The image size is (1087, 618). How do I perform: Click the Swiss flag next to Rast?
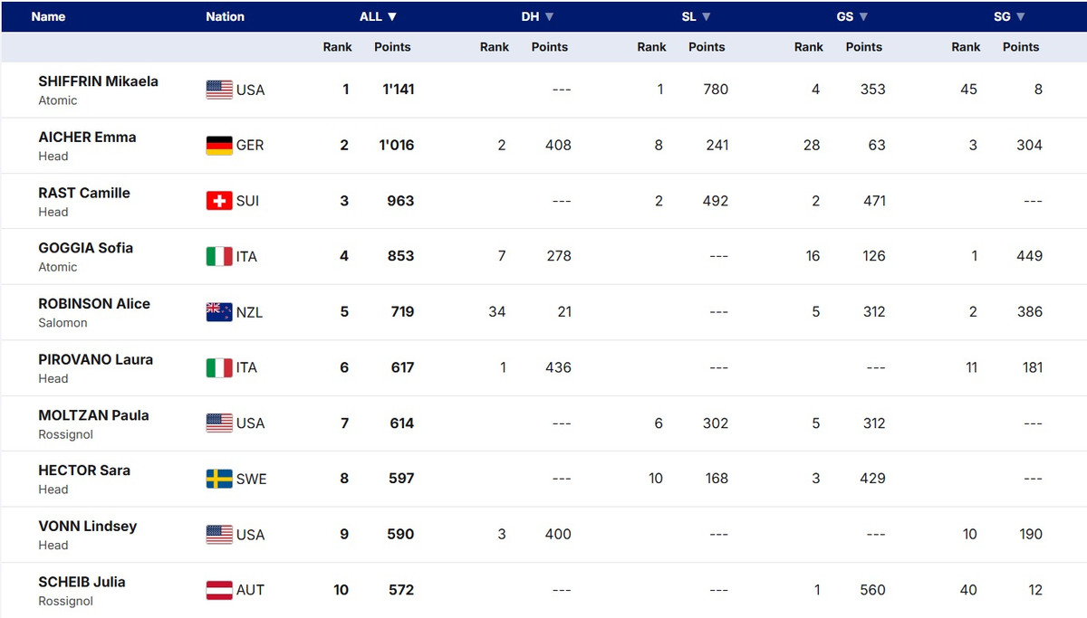(x=219, y=201)
